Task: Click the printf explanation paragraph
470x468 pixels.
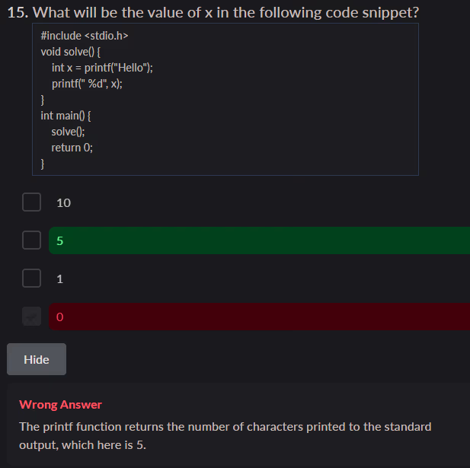Action: [x=225, y=435]
